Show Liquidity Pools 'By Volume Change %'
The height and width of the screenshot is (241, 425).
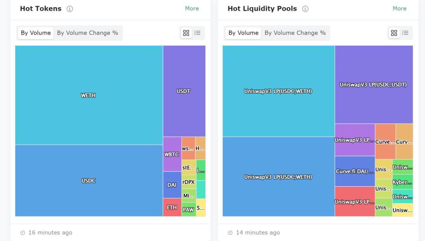coord(295,33)
